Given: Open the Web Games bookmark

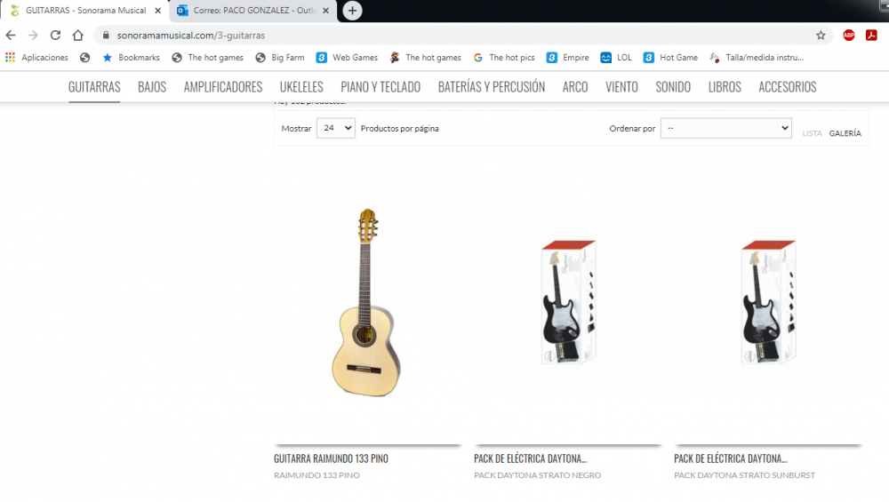Looking at the screenshot, I should click(x=347, y=57).
